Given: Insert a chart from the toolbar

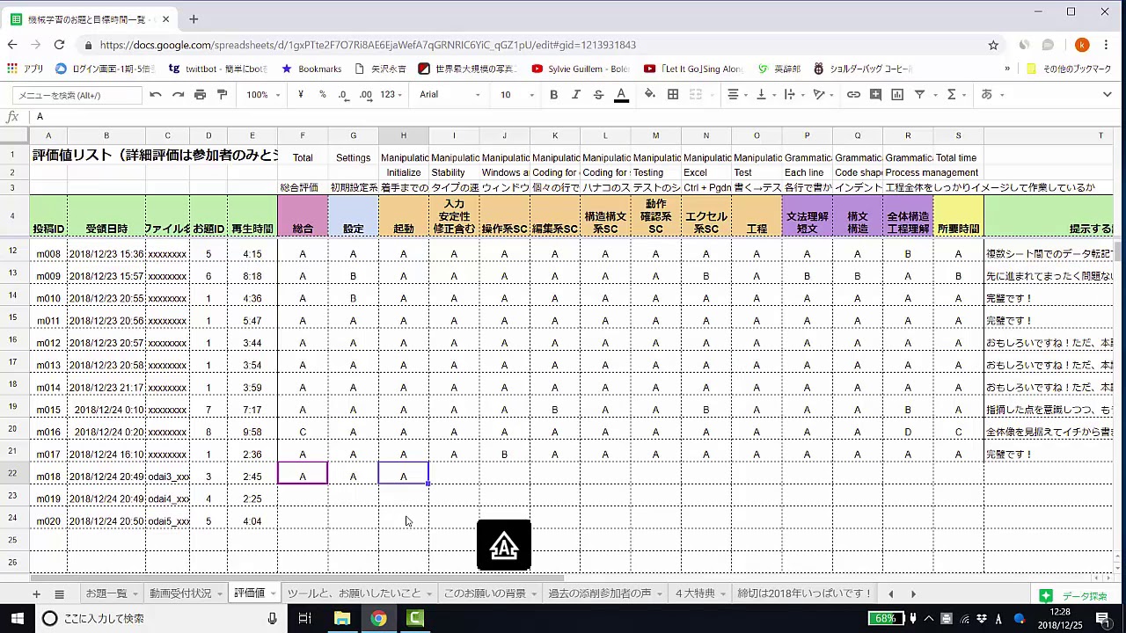Looking at the screenshot, I should [897, 94].
